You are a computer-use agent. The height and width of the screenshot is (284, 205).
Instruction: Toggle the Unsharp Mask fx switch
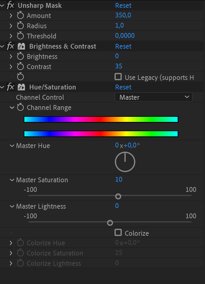coord(11,5)
